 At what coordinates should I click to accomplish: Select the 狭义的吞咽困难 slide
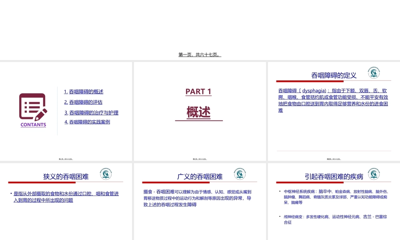[66, 200]
